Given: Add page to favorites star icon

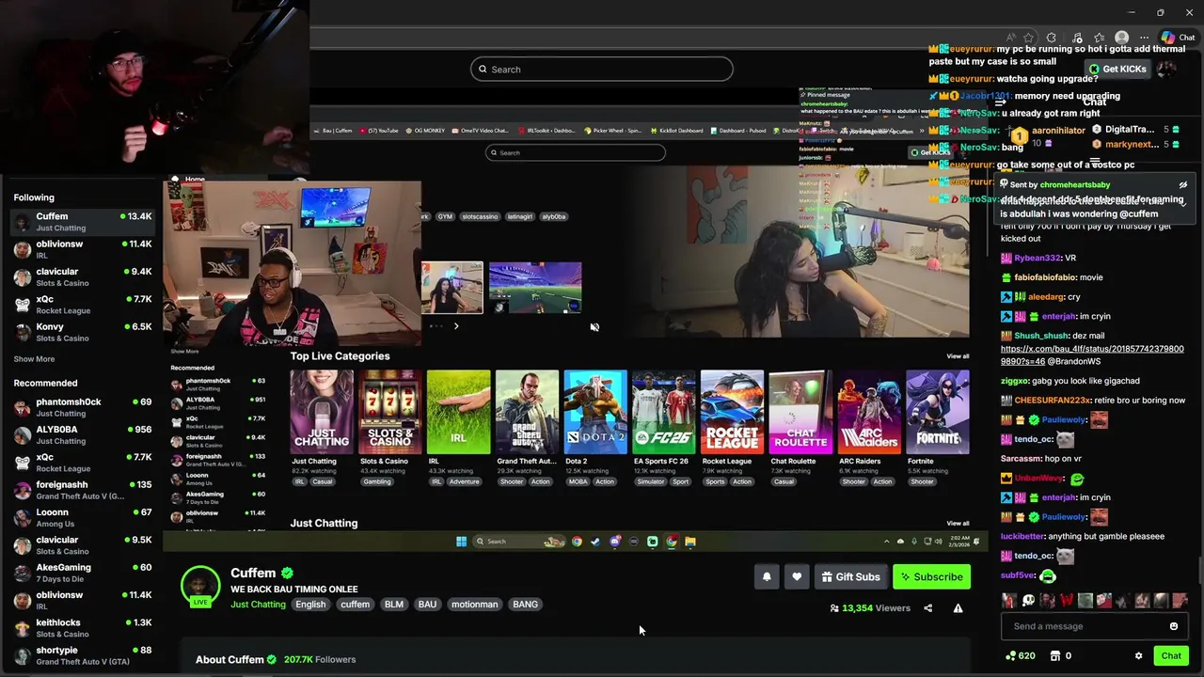Looking at the screenshot, I should [1029, 38].
